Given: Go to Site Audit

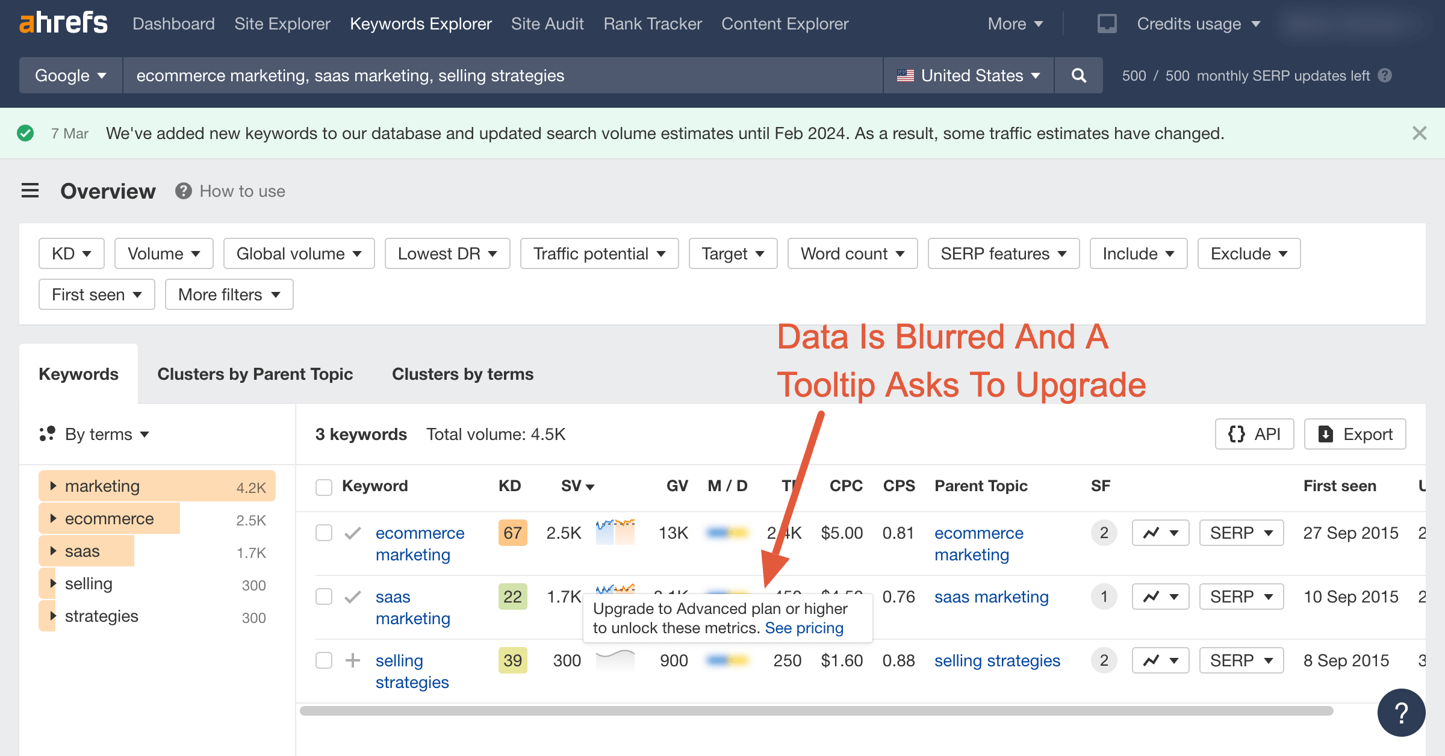Looking at the screenshot, I should point(547,23).
